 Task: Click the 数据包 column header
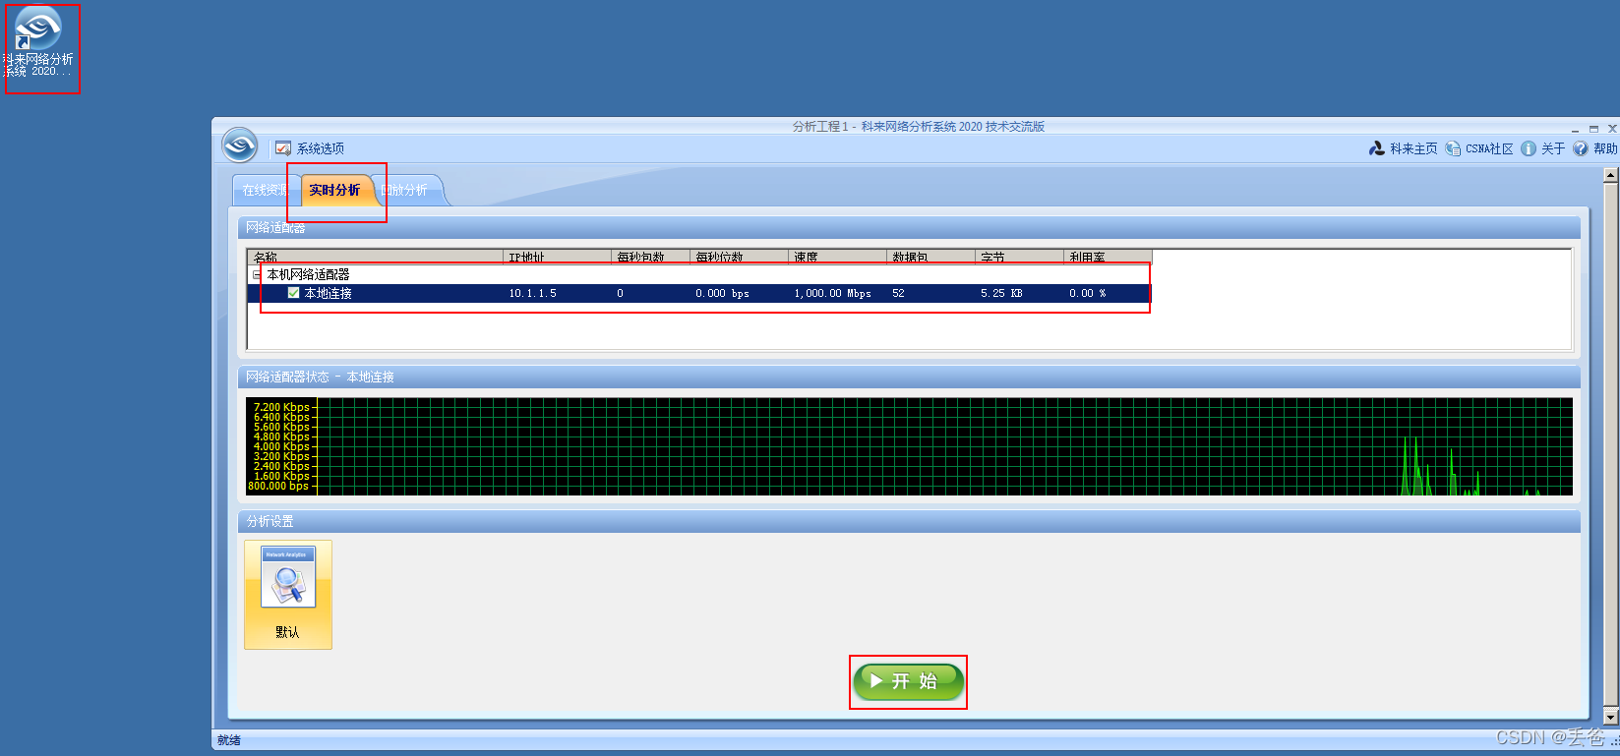[x=930, y=257]
